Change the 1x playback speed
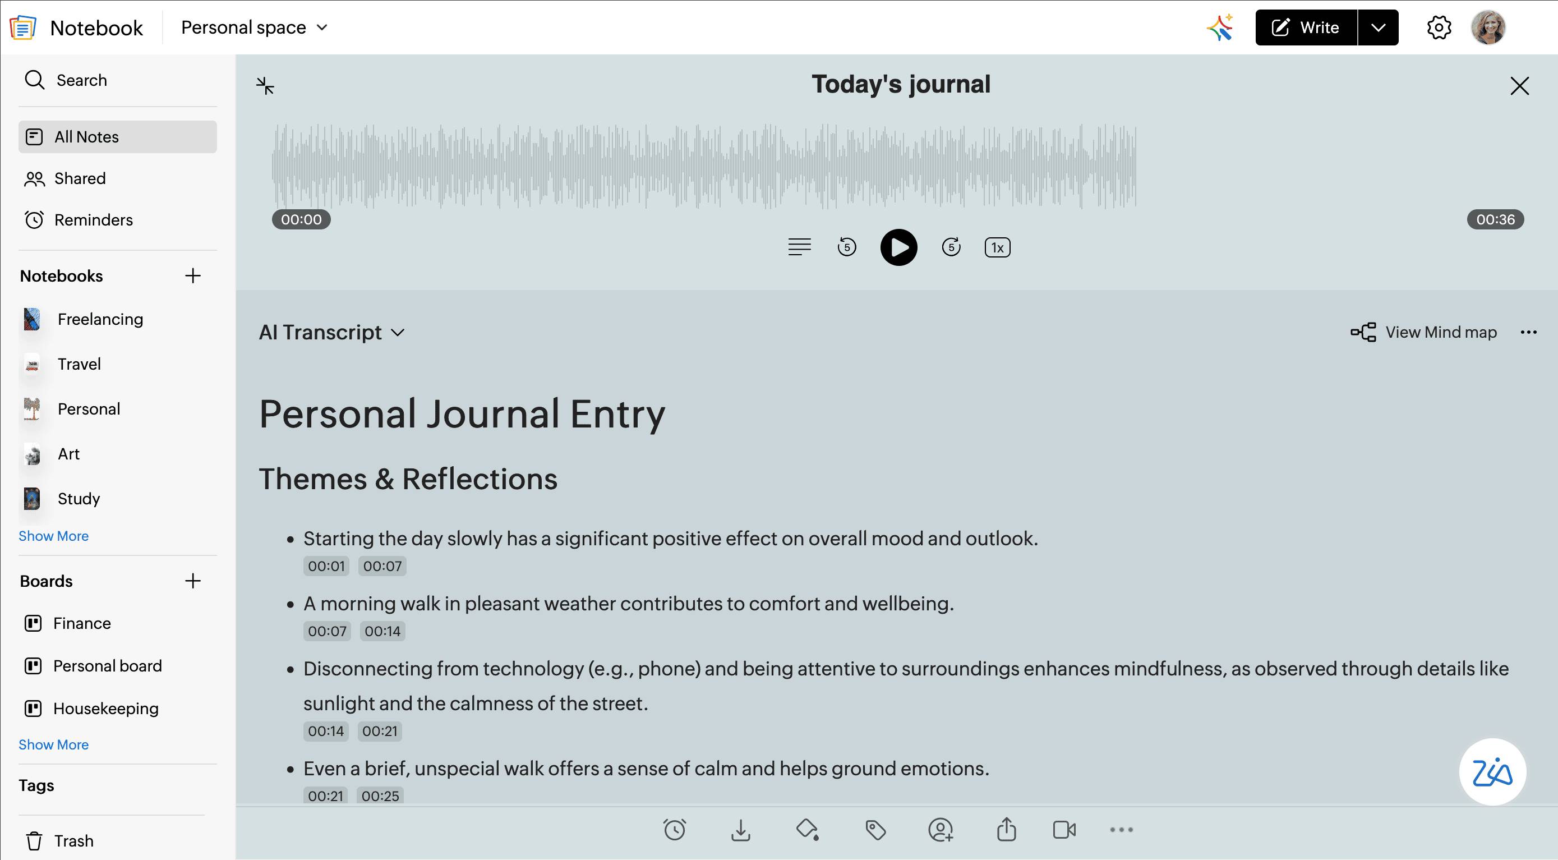This screenshot has height=860, width=1558. (997, 247)
